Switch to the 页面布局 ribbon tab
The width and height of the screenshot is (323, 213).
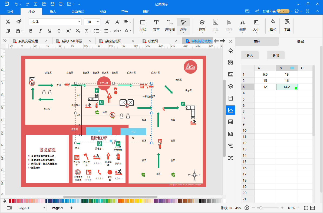78,11
